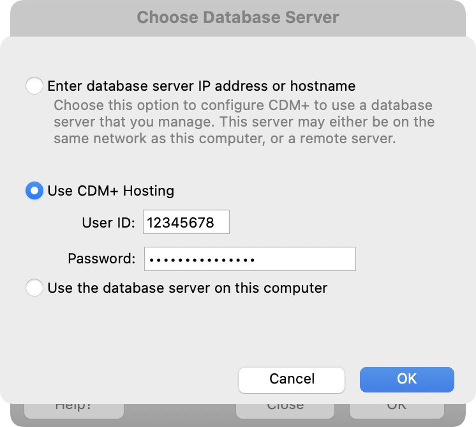Click empty space right of the password dots
Screen dimensions: 476x427
click(306, 259)
